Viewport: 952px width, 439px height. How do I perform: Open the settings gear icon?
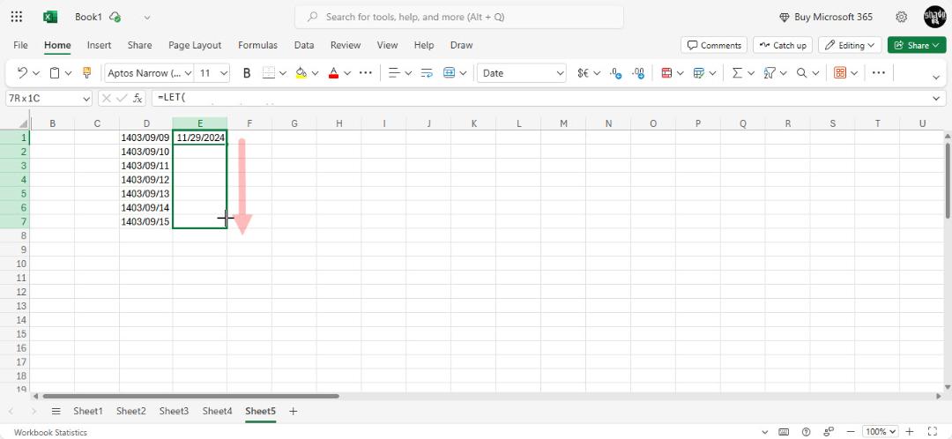pos(902,17)
